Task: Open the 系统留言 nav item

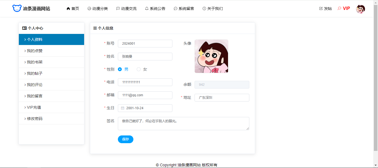Action: pyautogui.click(x=184, y=9)
